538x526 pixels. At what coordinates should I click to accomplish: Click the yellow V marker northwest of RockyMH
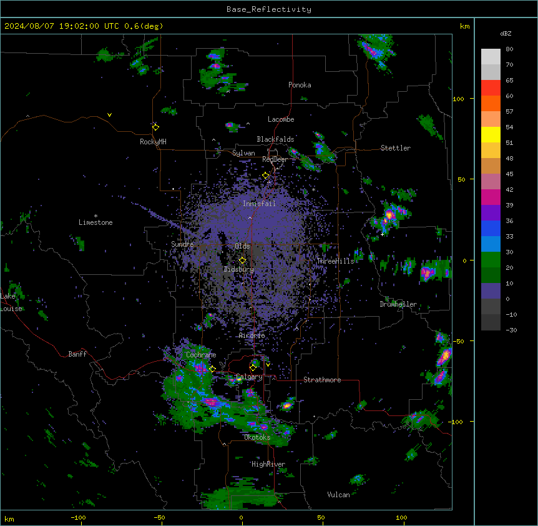point(109,115)
